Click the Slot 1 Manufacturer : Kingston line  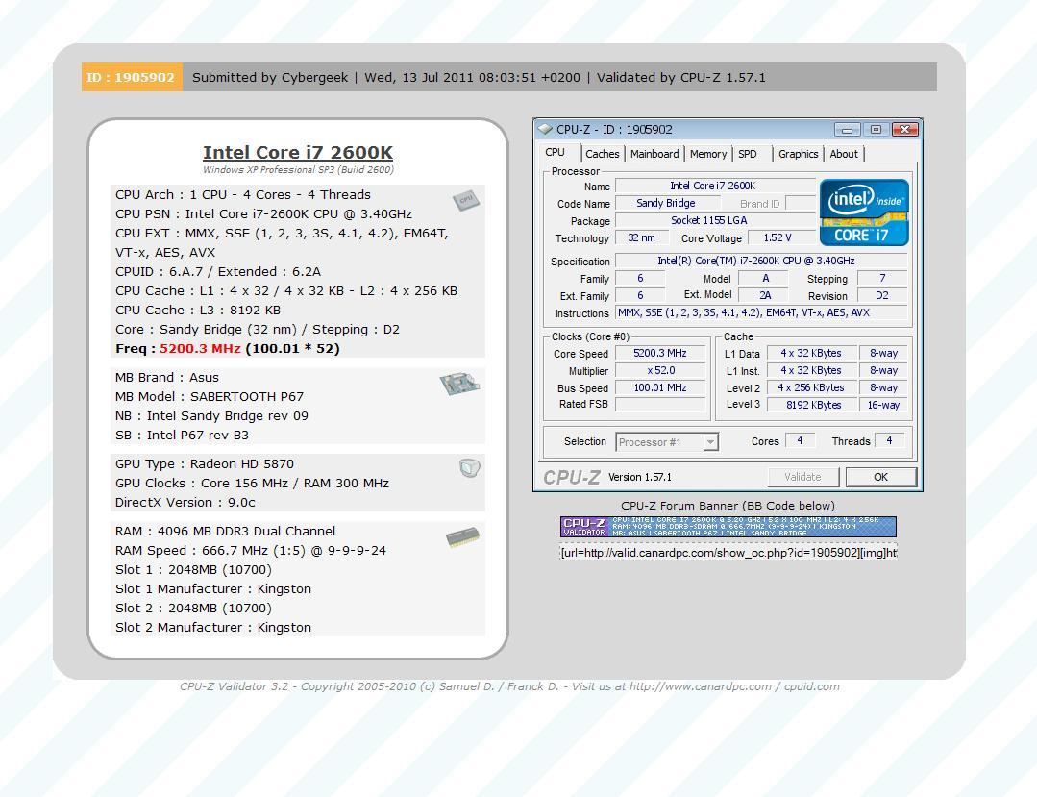point(213,589)
